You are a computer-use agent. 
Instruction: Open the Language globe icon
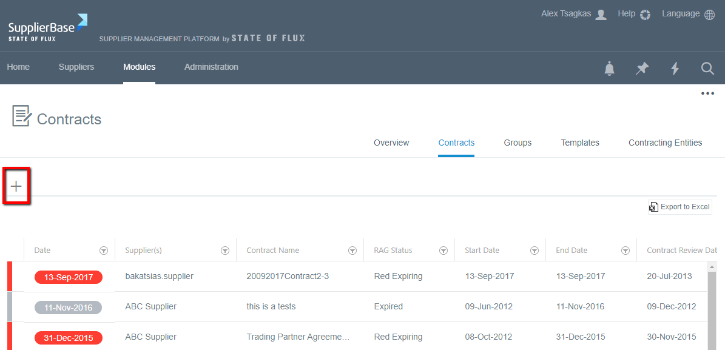(x=710, y=13)
